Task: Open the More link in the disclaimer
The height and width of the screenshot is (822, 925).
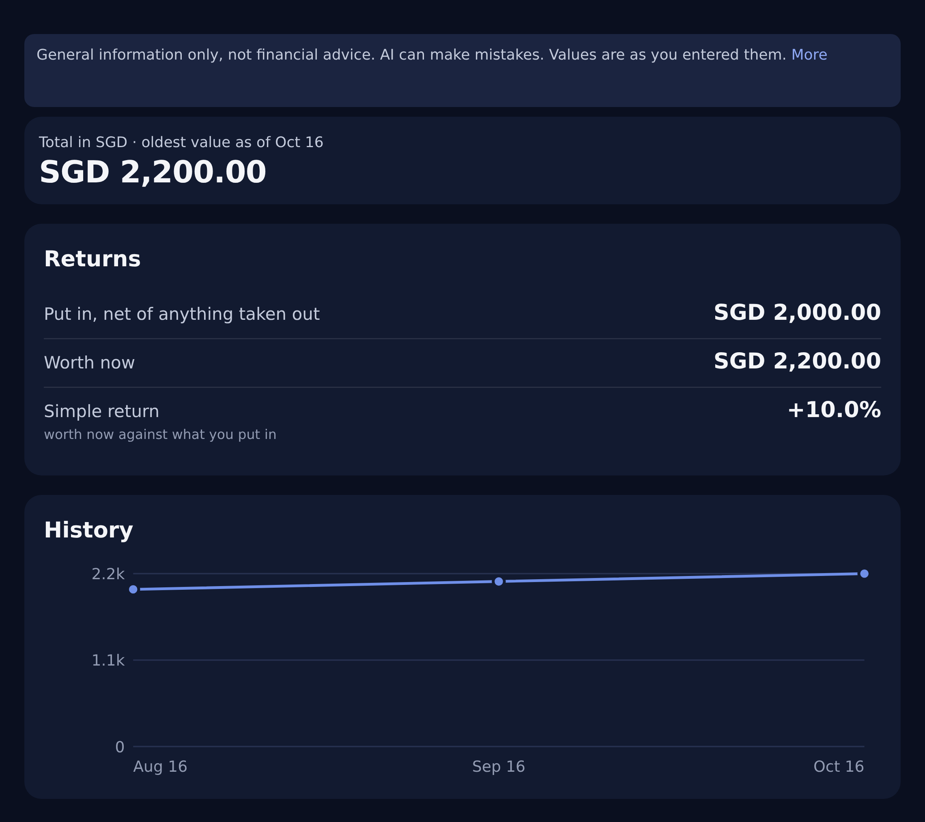Action: (809, 55)
